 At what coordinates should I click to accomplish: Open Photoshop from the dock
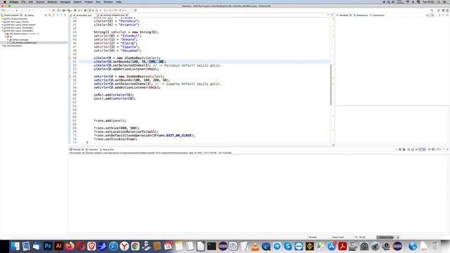pos(48,246)
